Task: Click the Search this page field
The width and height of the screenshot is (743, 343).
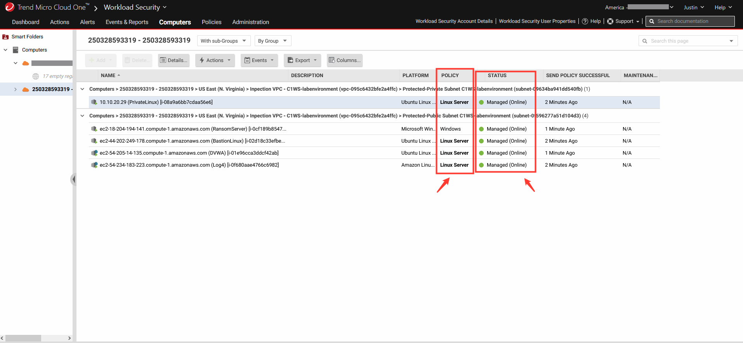Action: point(688,41)
